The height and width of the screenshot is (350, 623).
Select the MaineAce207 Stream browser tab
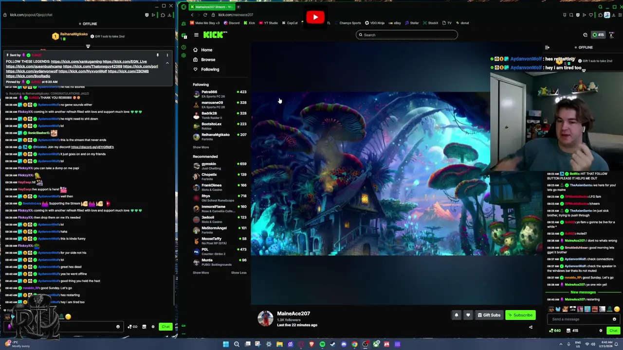click(x=211, y=7)
